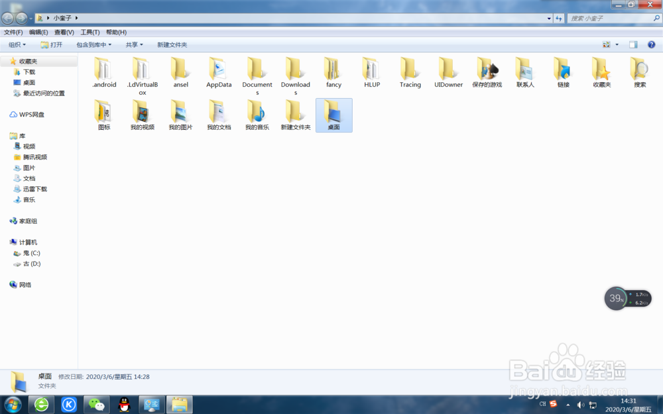
Task: Open the 帮助(H) menu
Action: point(116,32)
